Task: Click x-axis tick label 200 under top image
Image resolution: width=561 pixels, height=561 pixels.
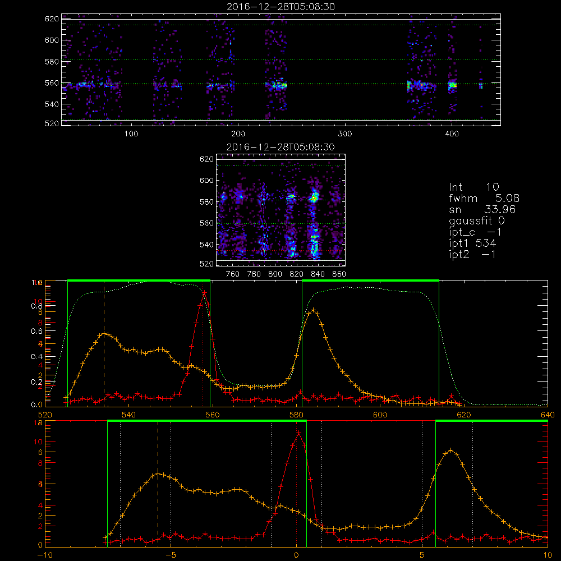Action: click(238, 134)
